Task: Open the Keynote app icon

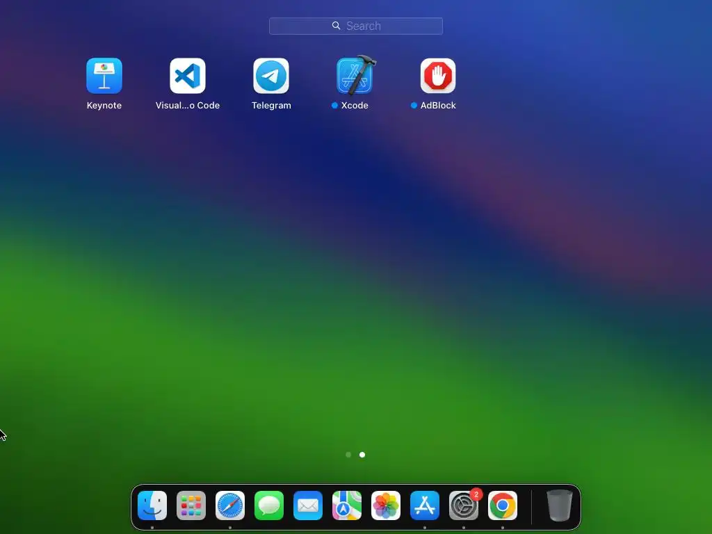Action: [104, 75]
